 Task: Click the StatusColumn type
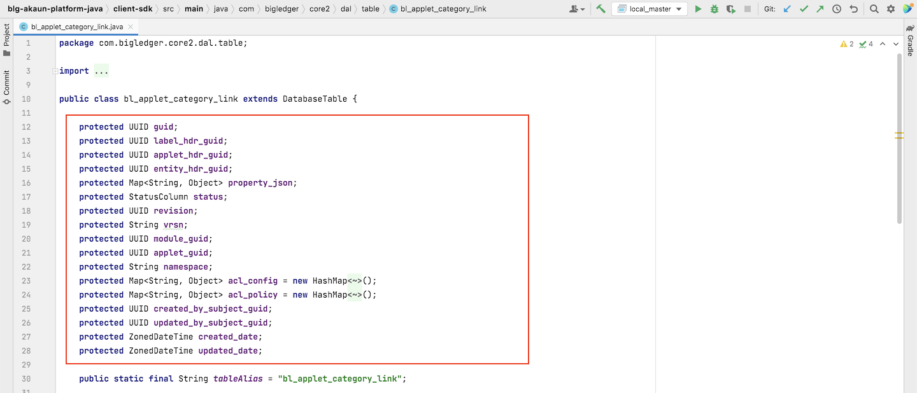coord(159,197)
